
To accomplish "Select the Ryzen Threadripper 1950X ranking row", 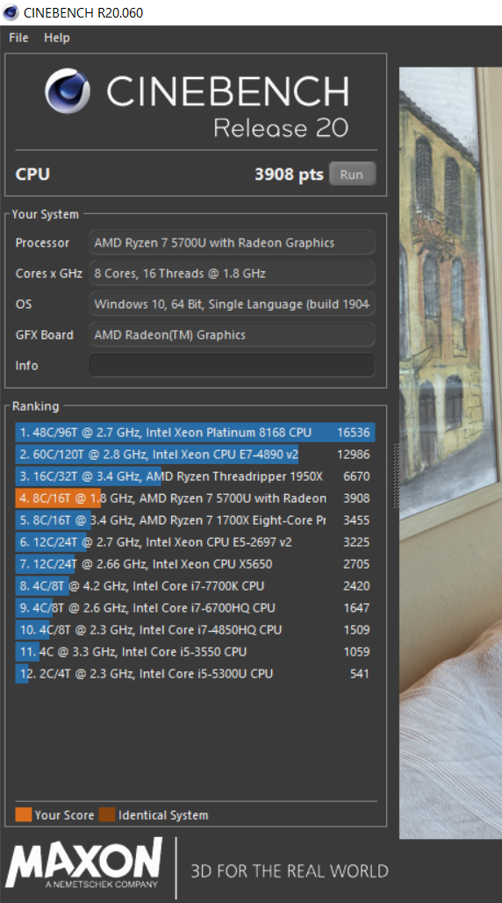I will point(195,477).
